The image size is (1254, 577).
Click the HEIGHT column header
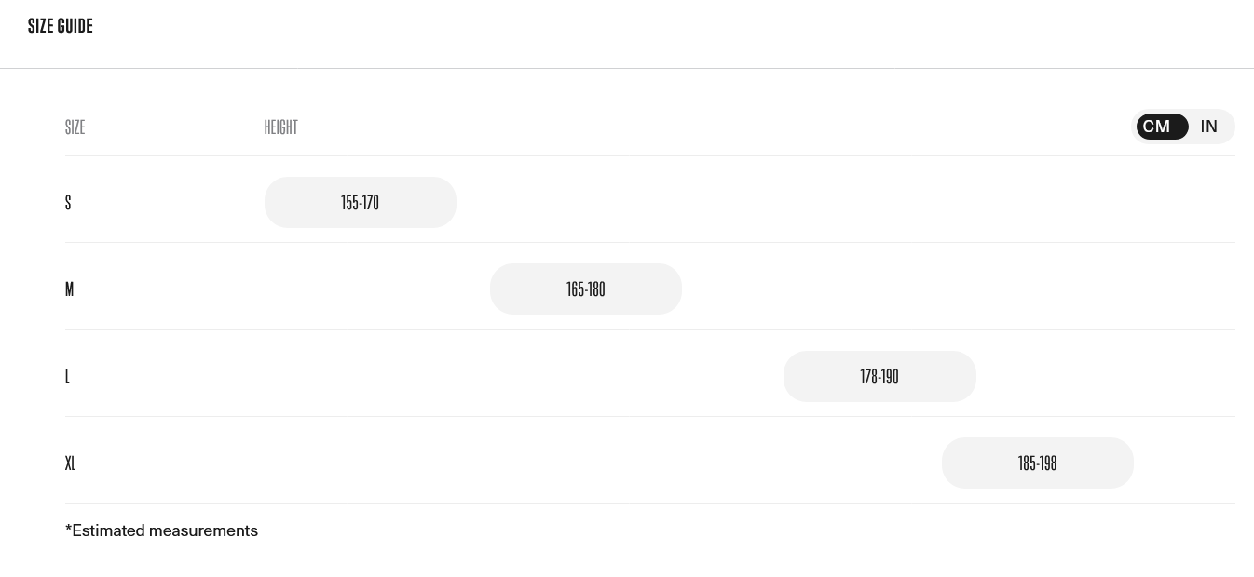click(x=280, y=127)
